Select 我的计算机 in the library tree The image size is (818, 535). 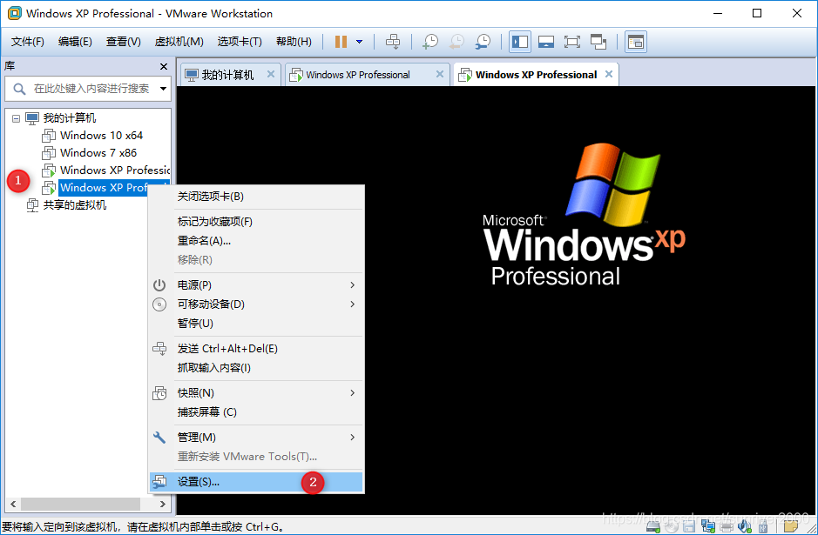(x=69, y=118)
